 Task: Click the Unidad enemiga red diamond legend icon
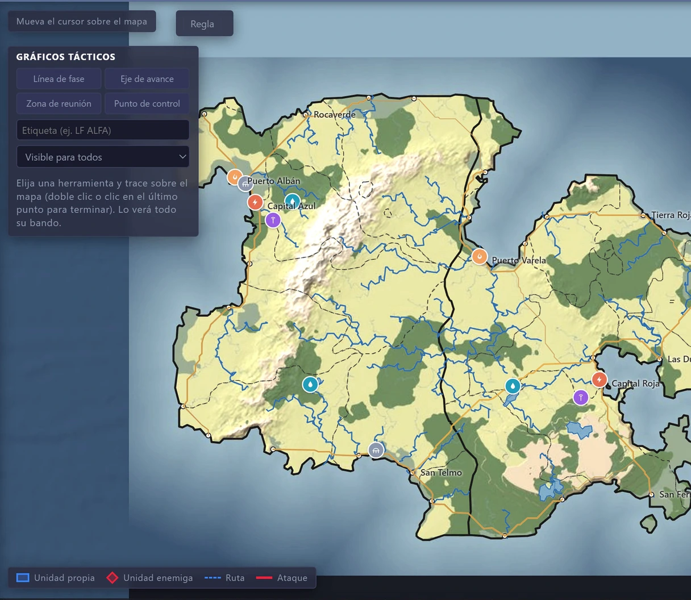pos(113,578)
